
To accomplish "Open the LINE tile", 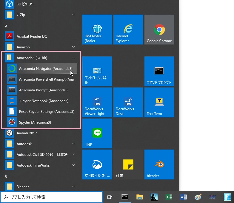I will [x=97, y=133].
